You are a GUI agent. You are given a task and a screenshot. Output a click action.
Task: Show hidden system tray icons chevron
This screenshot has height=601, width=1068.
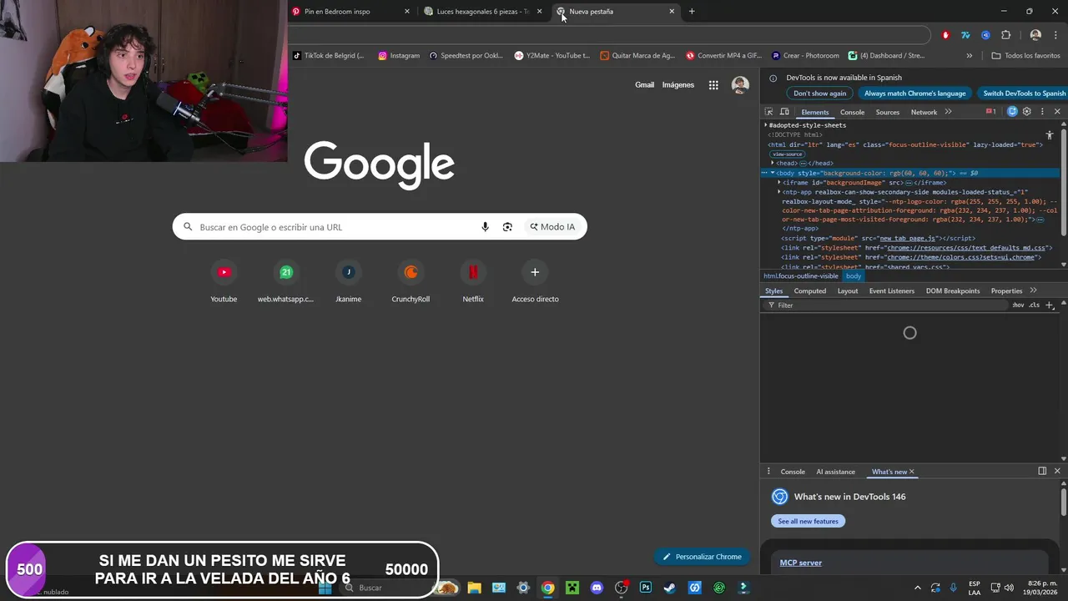tap(918, 588)
